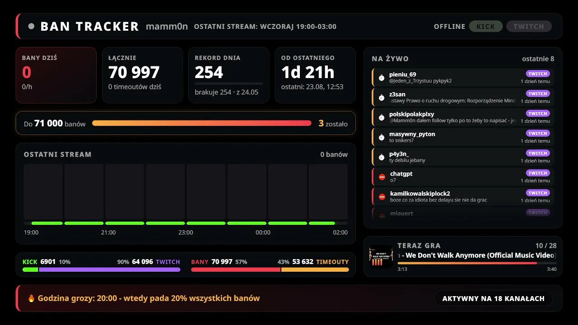Click the 00:00 time label on chart
This screenshot has width=578, height=325.
[x=263, y=232]
